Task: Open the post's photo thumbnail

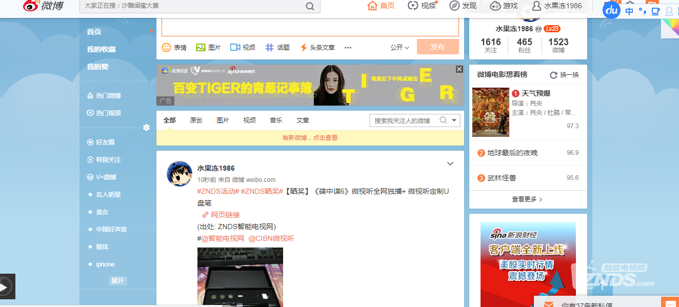Action: [240, 277]
